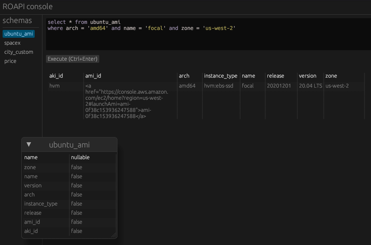Click the arch header in results table

[184, 76]
